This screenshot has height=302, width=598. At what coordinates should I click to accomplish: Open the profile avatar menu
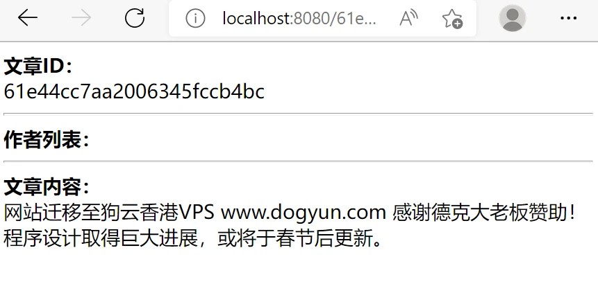(x=513, y=18)
